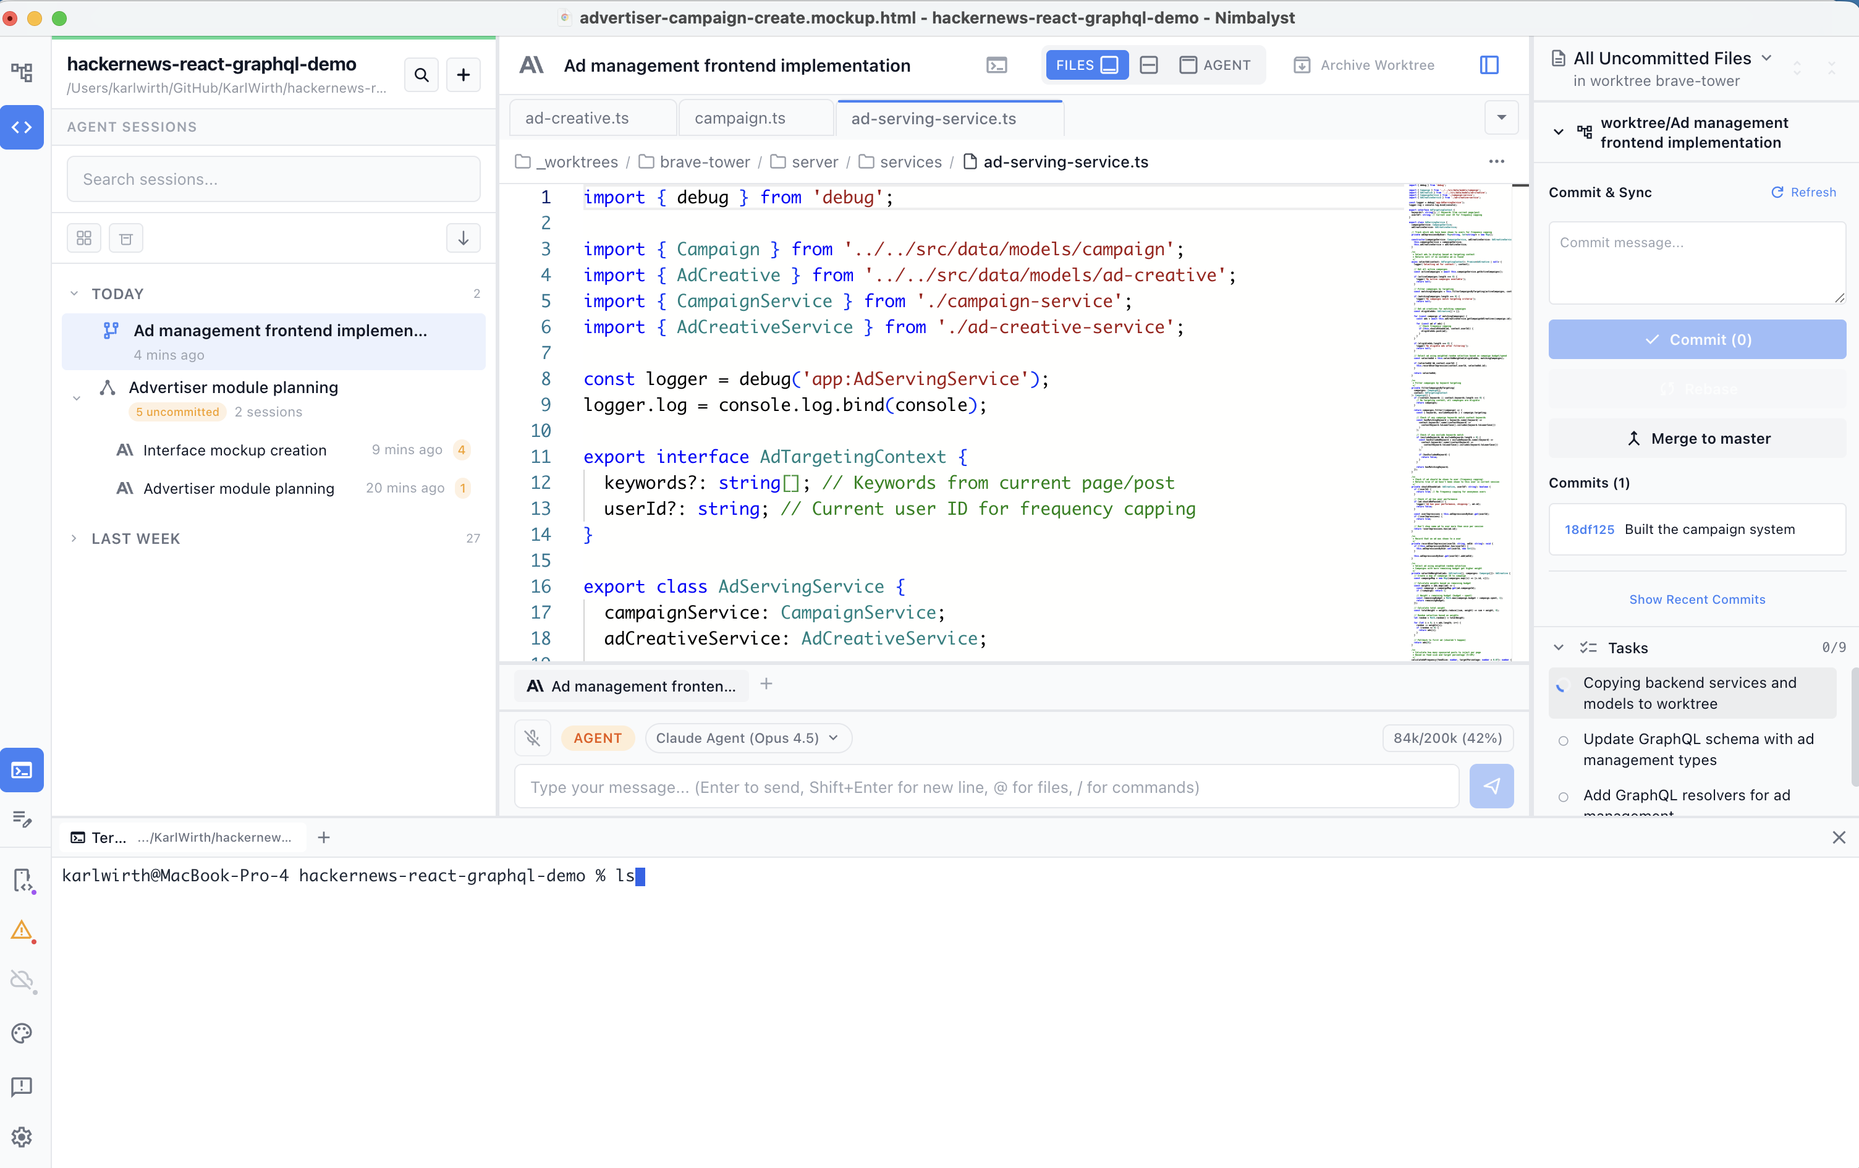This screenshot has height=1168, width=1859.
Task: Click the Commit message text area
Action: 1697,263
